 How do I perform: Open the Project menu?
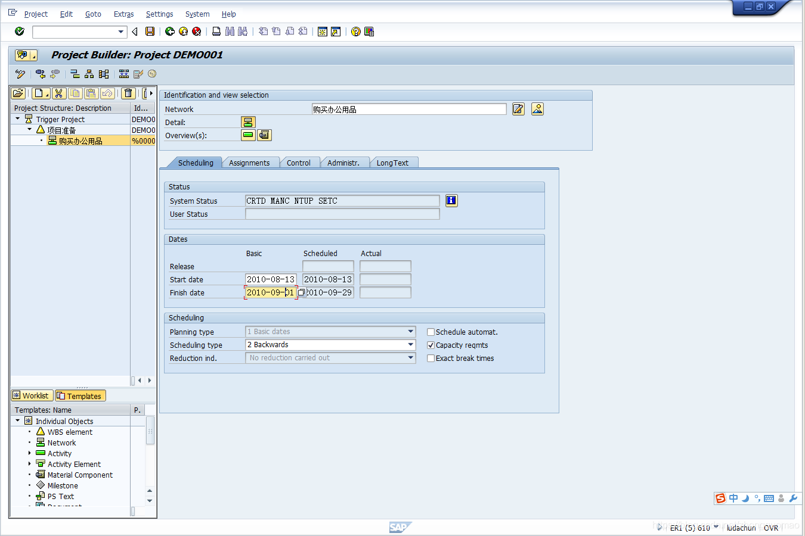[36, 14]
